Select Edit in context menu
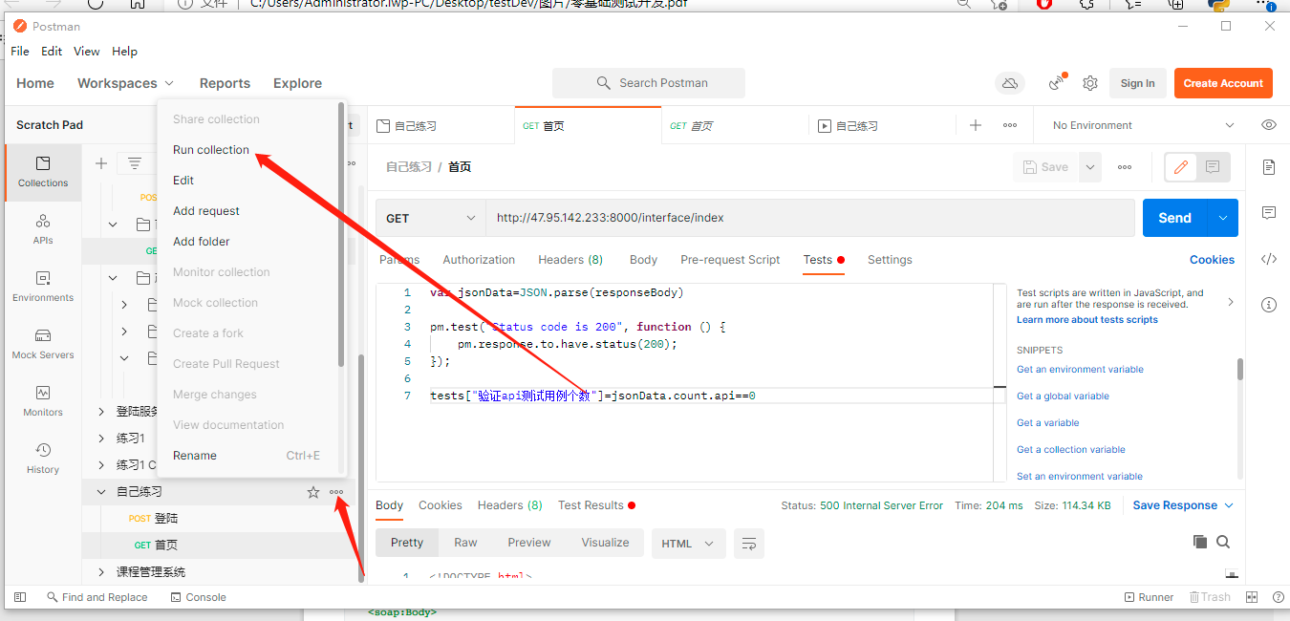Image resolution: width=1290 pixels, height=621 pixels. pos(183,181)
